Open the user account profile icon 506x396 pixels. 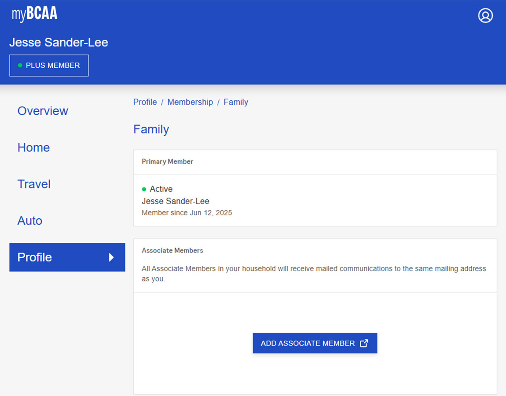tap(485, 15)
